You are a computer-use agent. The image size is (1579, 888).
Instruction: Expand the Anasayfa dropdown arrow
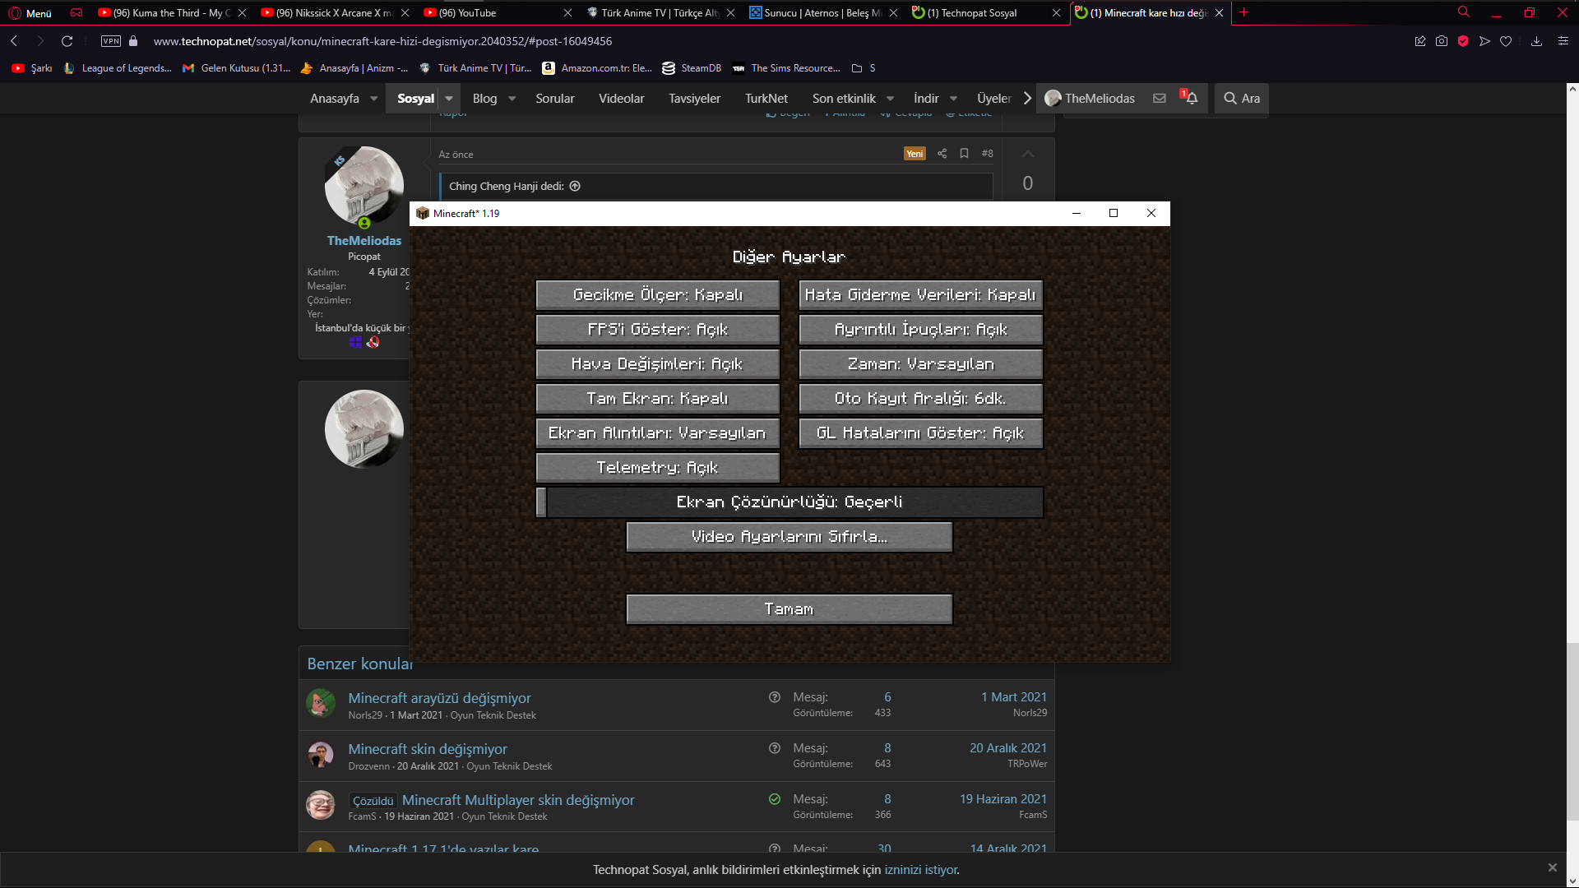pyautogui.click(x=374, y=99)
